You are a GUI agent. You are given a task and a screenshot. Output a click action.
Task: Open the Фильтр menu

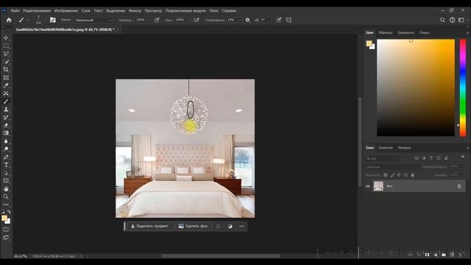(135, 10)
